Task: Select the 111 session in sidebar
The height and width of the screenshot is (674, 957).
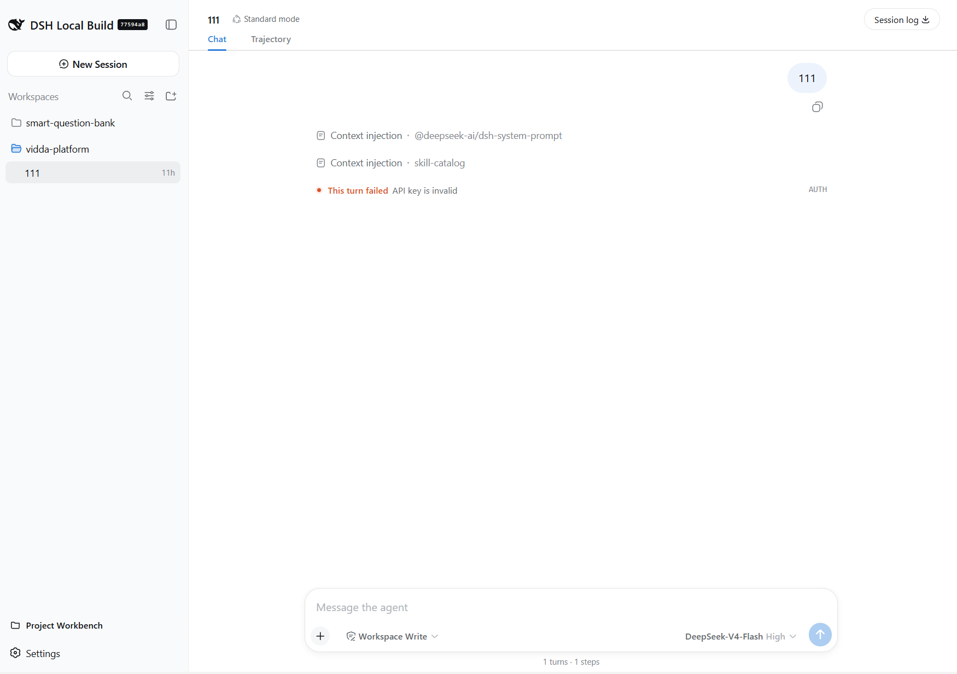Action: 93,173
